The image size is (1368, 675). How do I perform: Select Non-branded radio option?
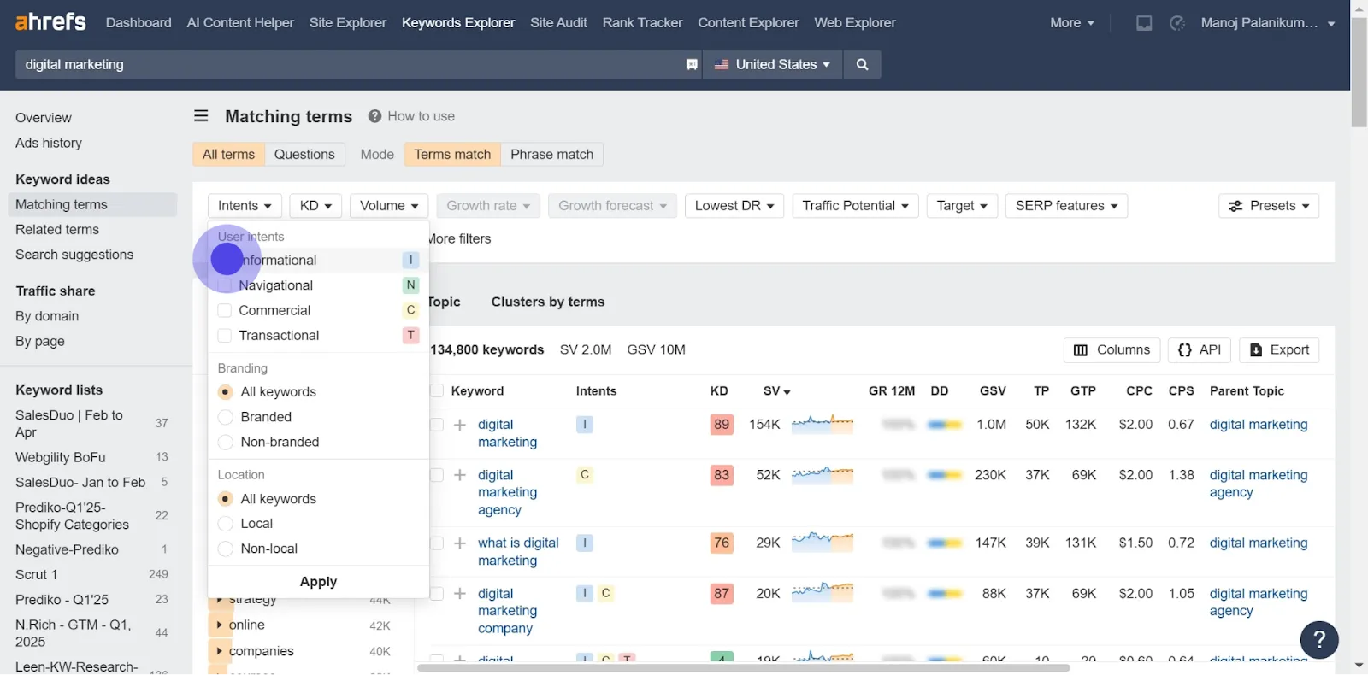click(x=226, y=442)
